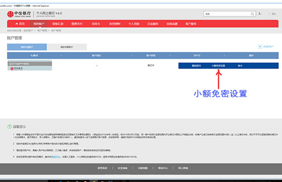
Task: Click the 小额免密设置 option
Action: [218, 65]
